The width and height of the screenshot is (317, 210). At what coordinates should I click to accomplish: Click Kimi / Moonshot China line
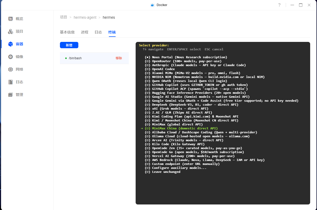click(x=192, y=120)
